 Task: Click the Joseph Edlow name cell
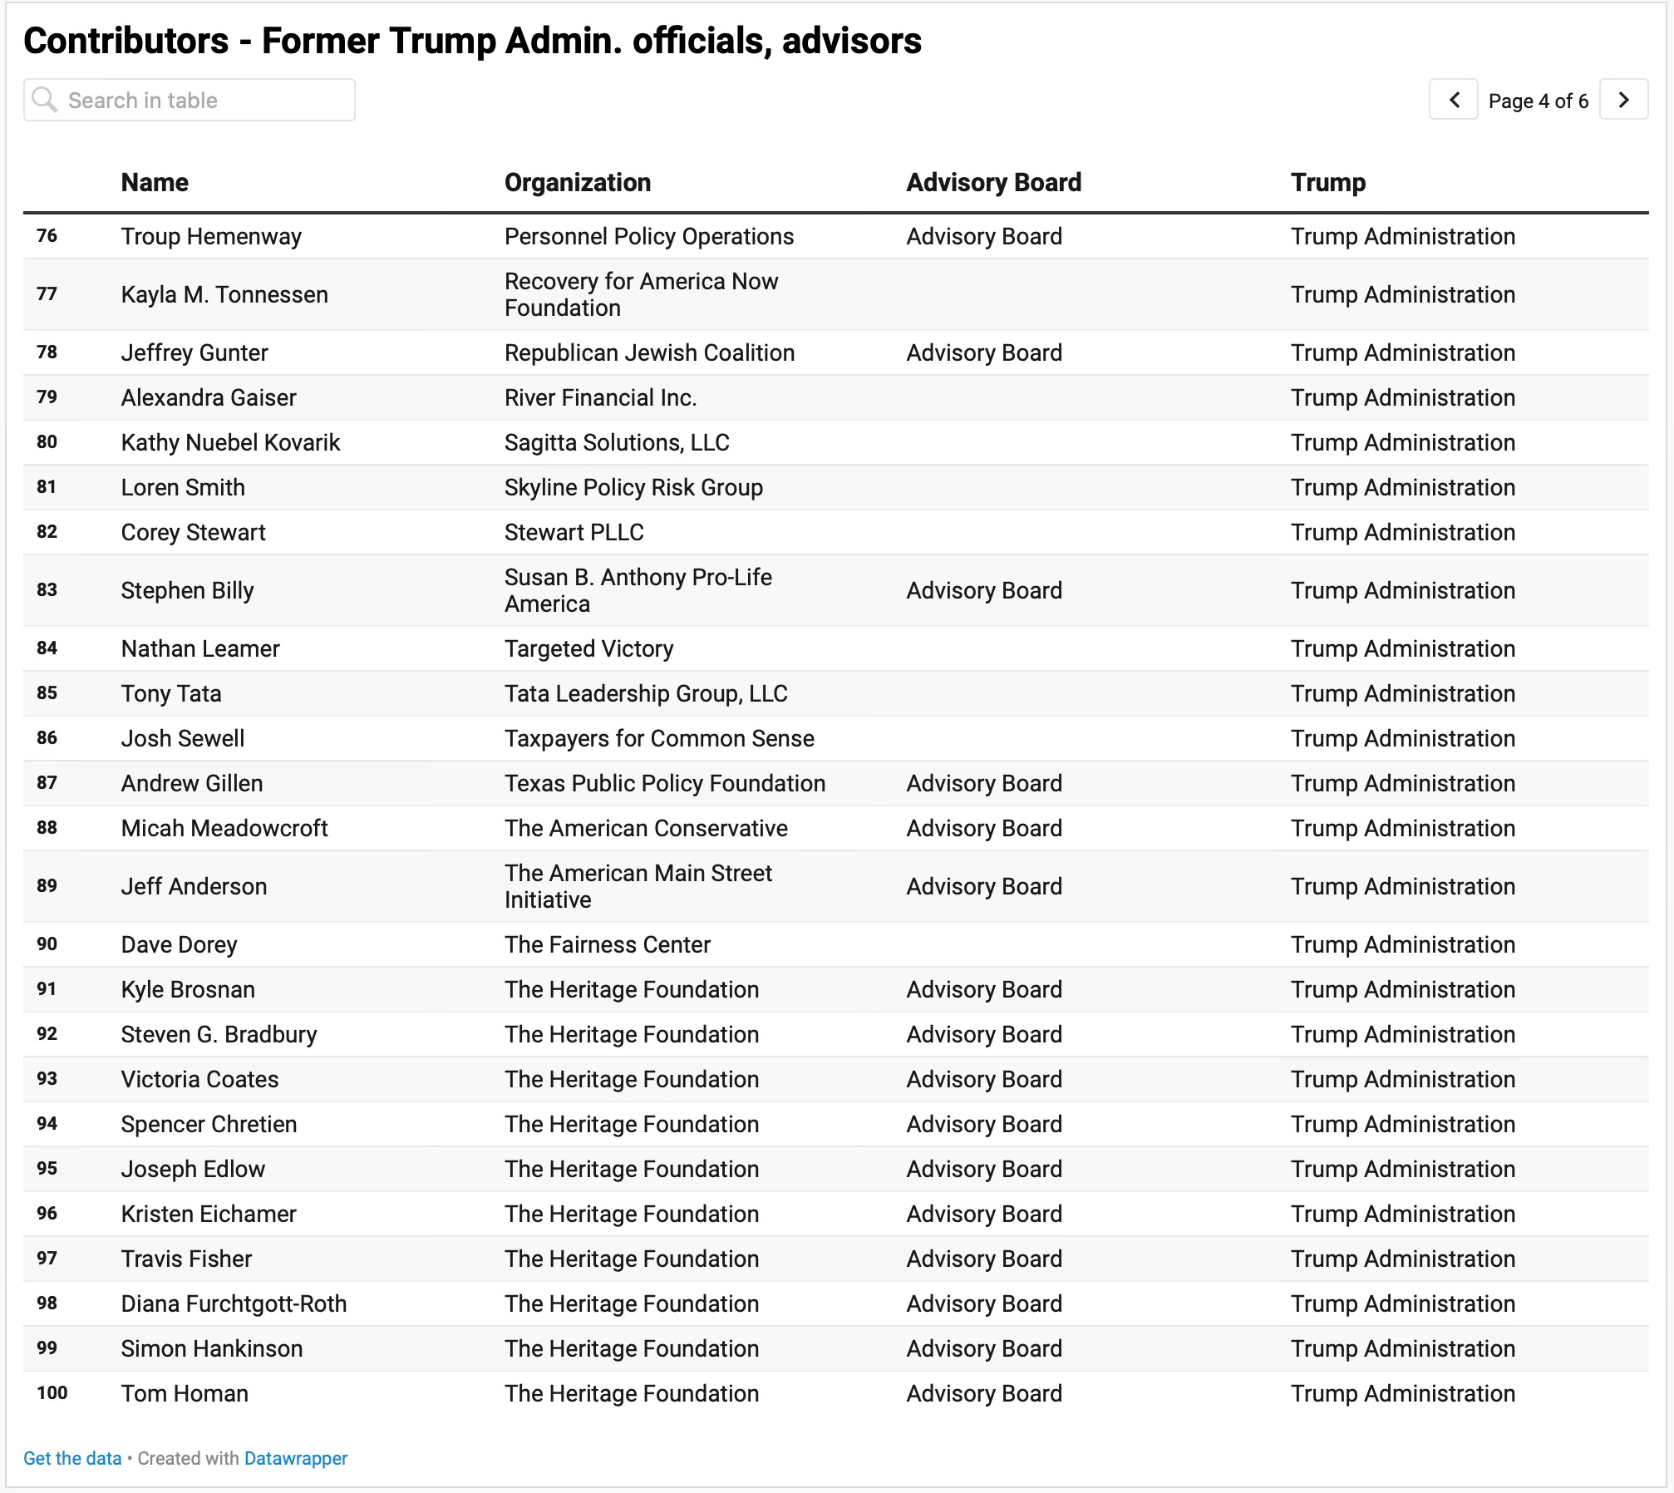(x=193, y=1169)
